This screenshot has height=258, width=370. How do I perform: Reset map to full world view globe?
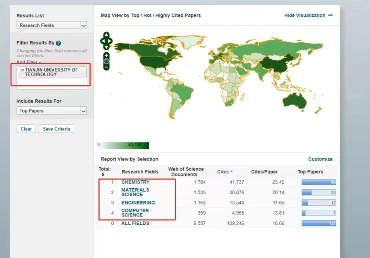coord(106,61)
